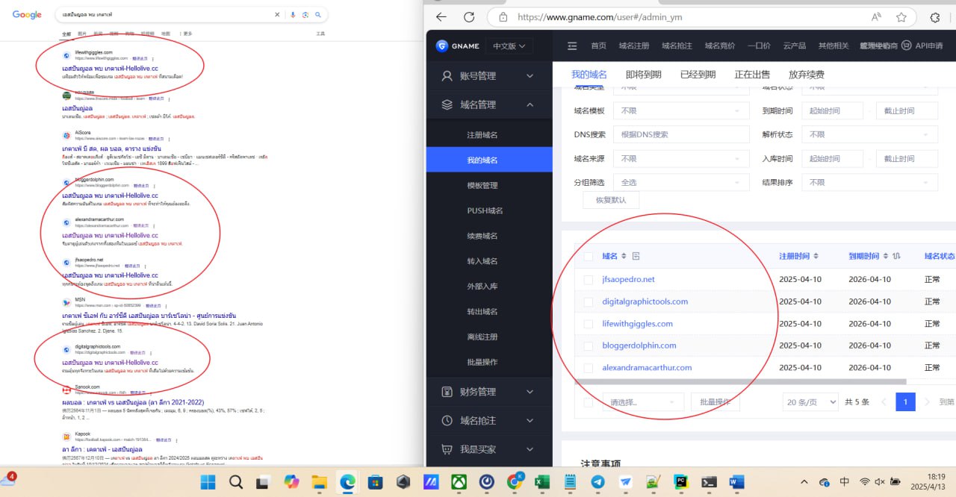The image size is (956, 497).
Task: Open Copilot from the taskbar
Action: pos(291,482)
